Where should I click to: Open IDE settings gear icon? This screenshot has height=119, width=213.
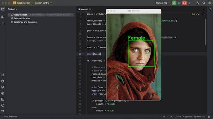[210, 3]
